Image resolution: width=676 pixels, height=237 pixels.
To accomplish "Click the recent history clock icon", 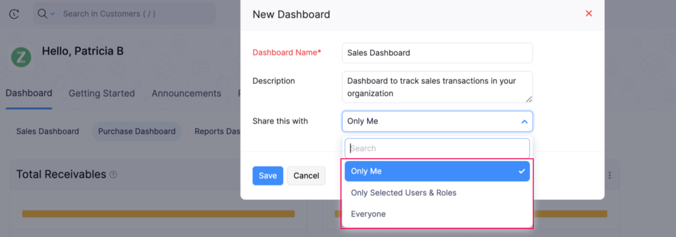I will click(14, 14).
